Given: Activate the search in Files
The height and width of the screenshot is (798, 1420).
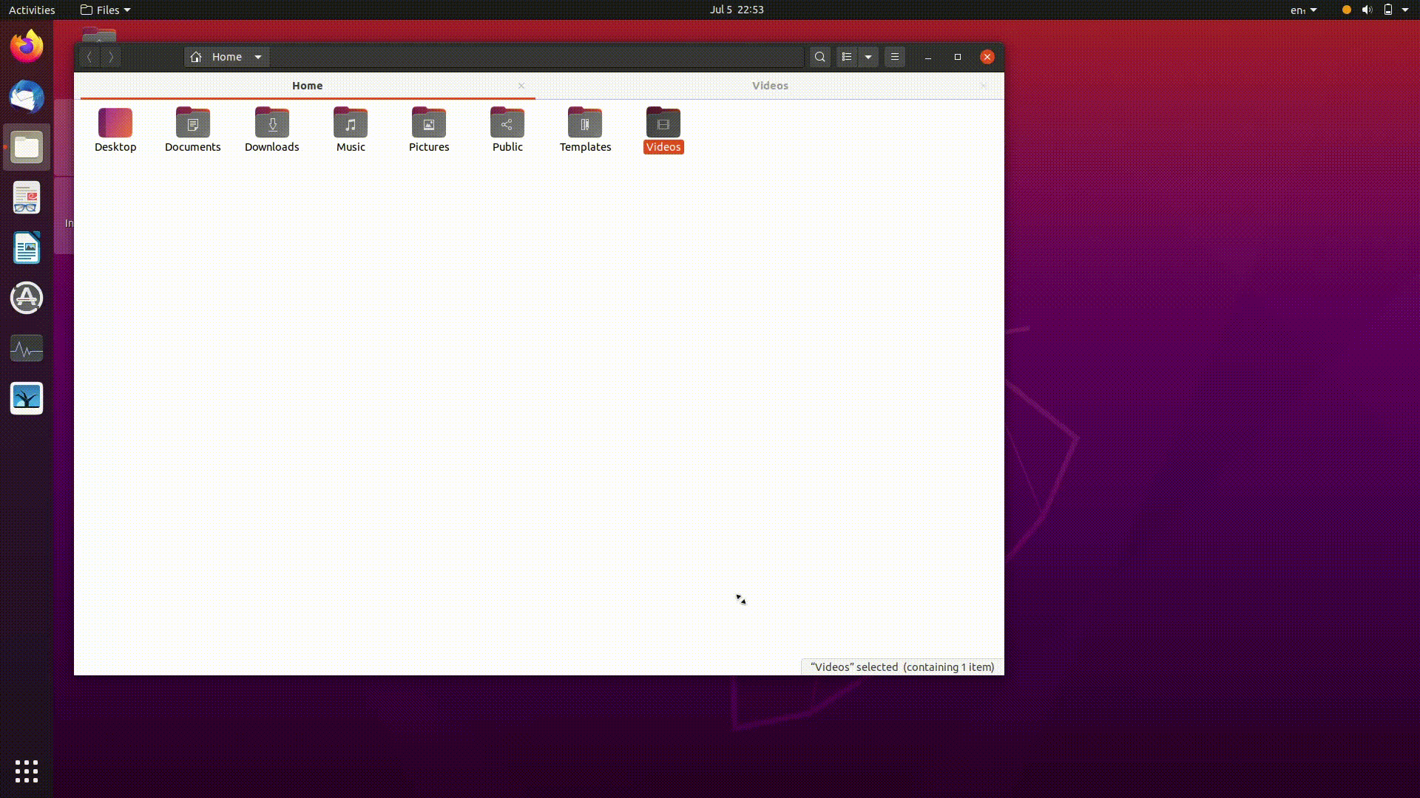Looking at the screenshot, I should coord(819,56).
